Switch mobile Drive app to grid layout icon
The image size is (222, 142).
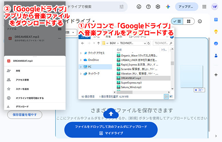tap(60, 29)
